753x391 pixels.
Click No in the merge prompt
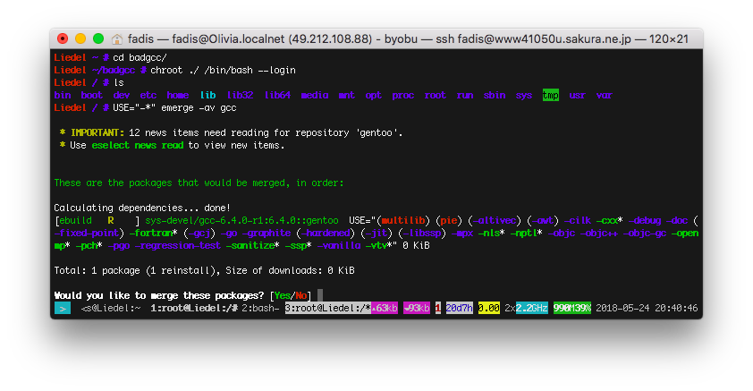click(x=301, y=295)
